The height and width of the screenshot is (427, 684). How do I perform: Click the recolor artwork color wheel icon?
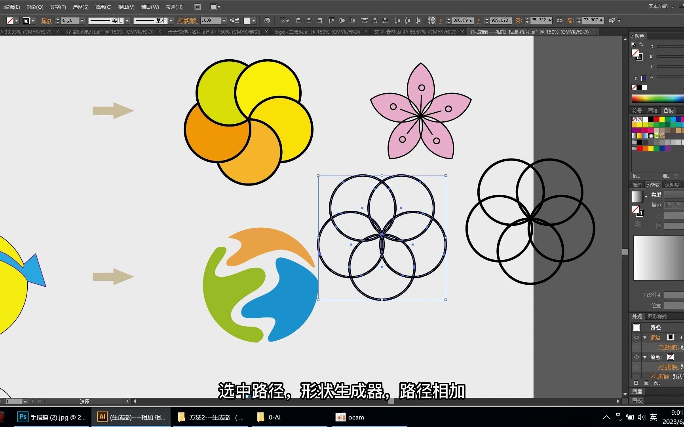coord(267,21)
